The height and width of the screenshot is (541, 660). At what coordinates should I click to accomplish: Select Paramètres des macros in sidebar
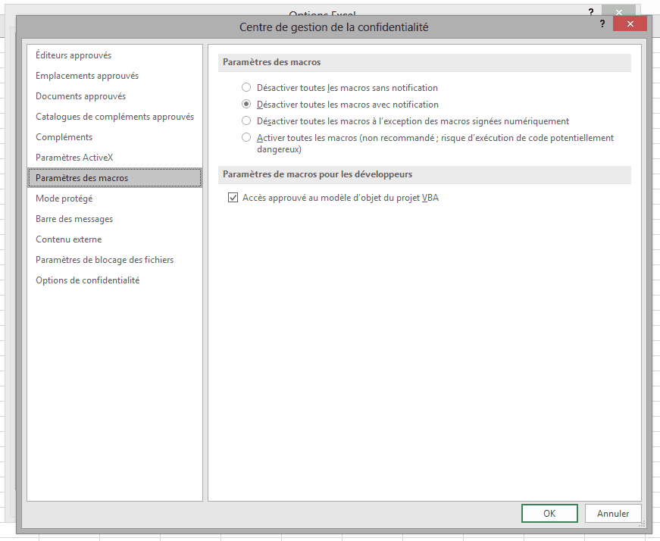pyautogui.click(x=114, y=177)
